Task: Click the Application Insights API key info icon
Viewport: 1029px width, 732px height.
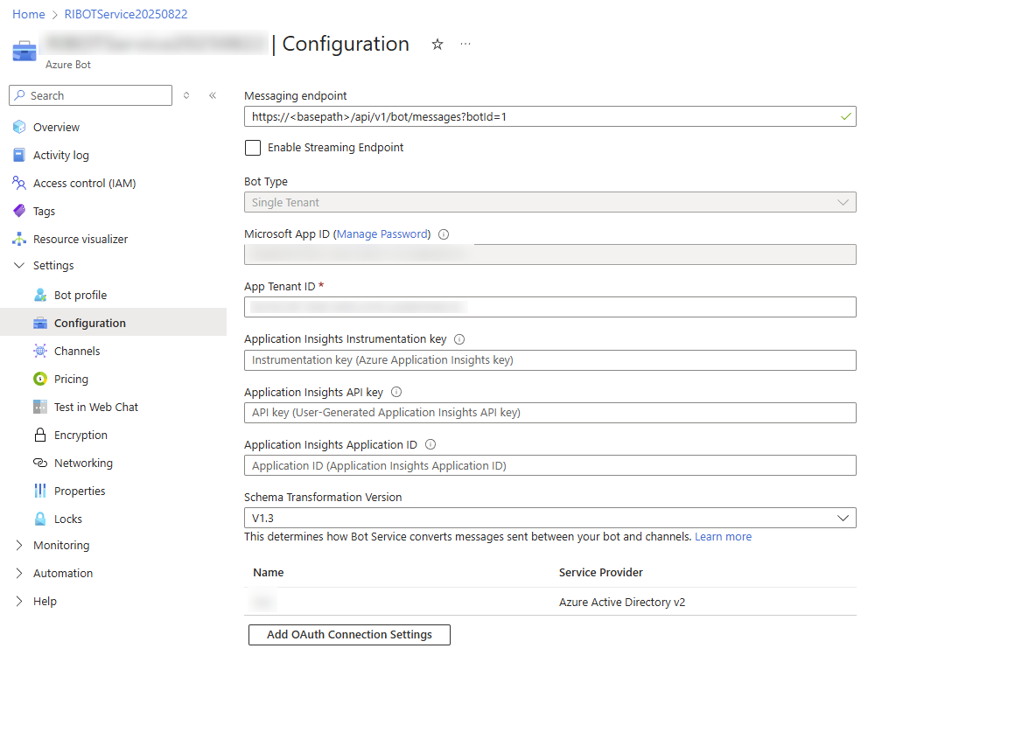Action: click(396, 392)
